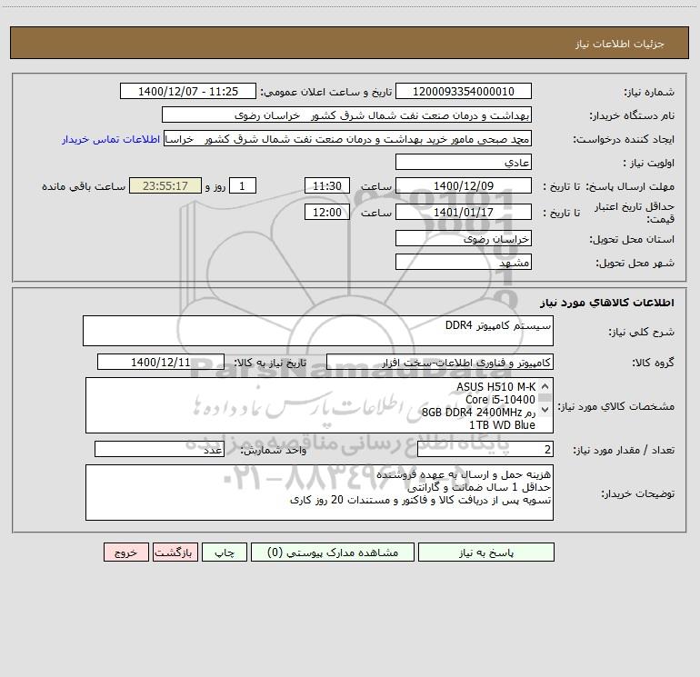Click response deadline time 11:30
Viewport: 700px width, 677px height.
point(326,185)
